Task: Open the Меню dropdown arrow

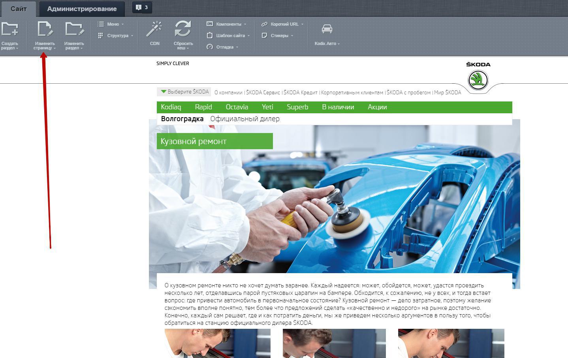Action: [122, 24]
